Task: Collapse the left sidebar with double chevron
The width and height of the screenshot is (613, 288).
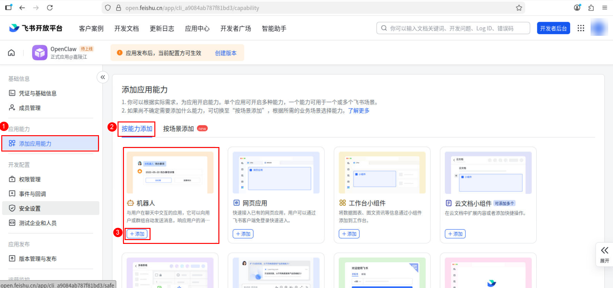Action: [103, 77]
